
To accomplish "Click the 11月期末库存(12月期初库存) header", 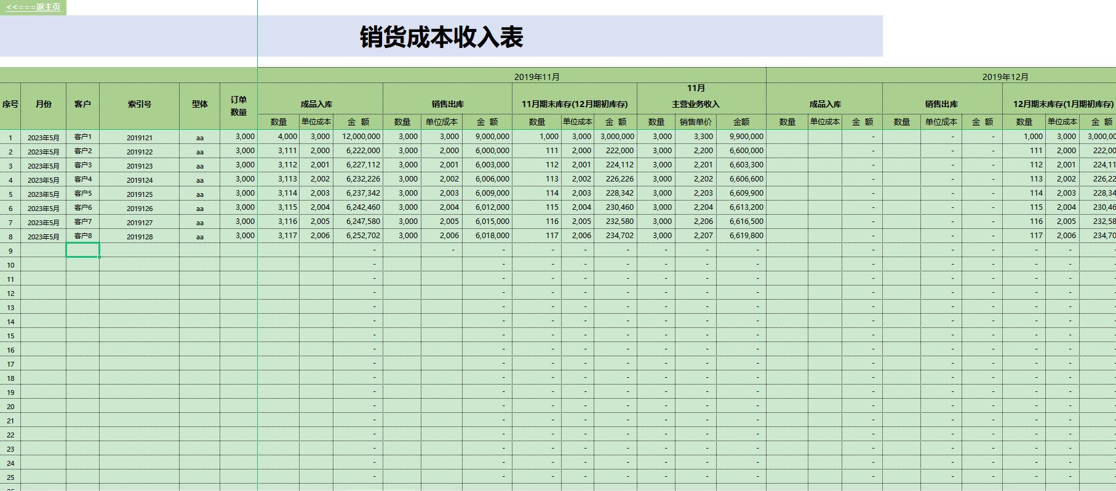I will (575, 104).
